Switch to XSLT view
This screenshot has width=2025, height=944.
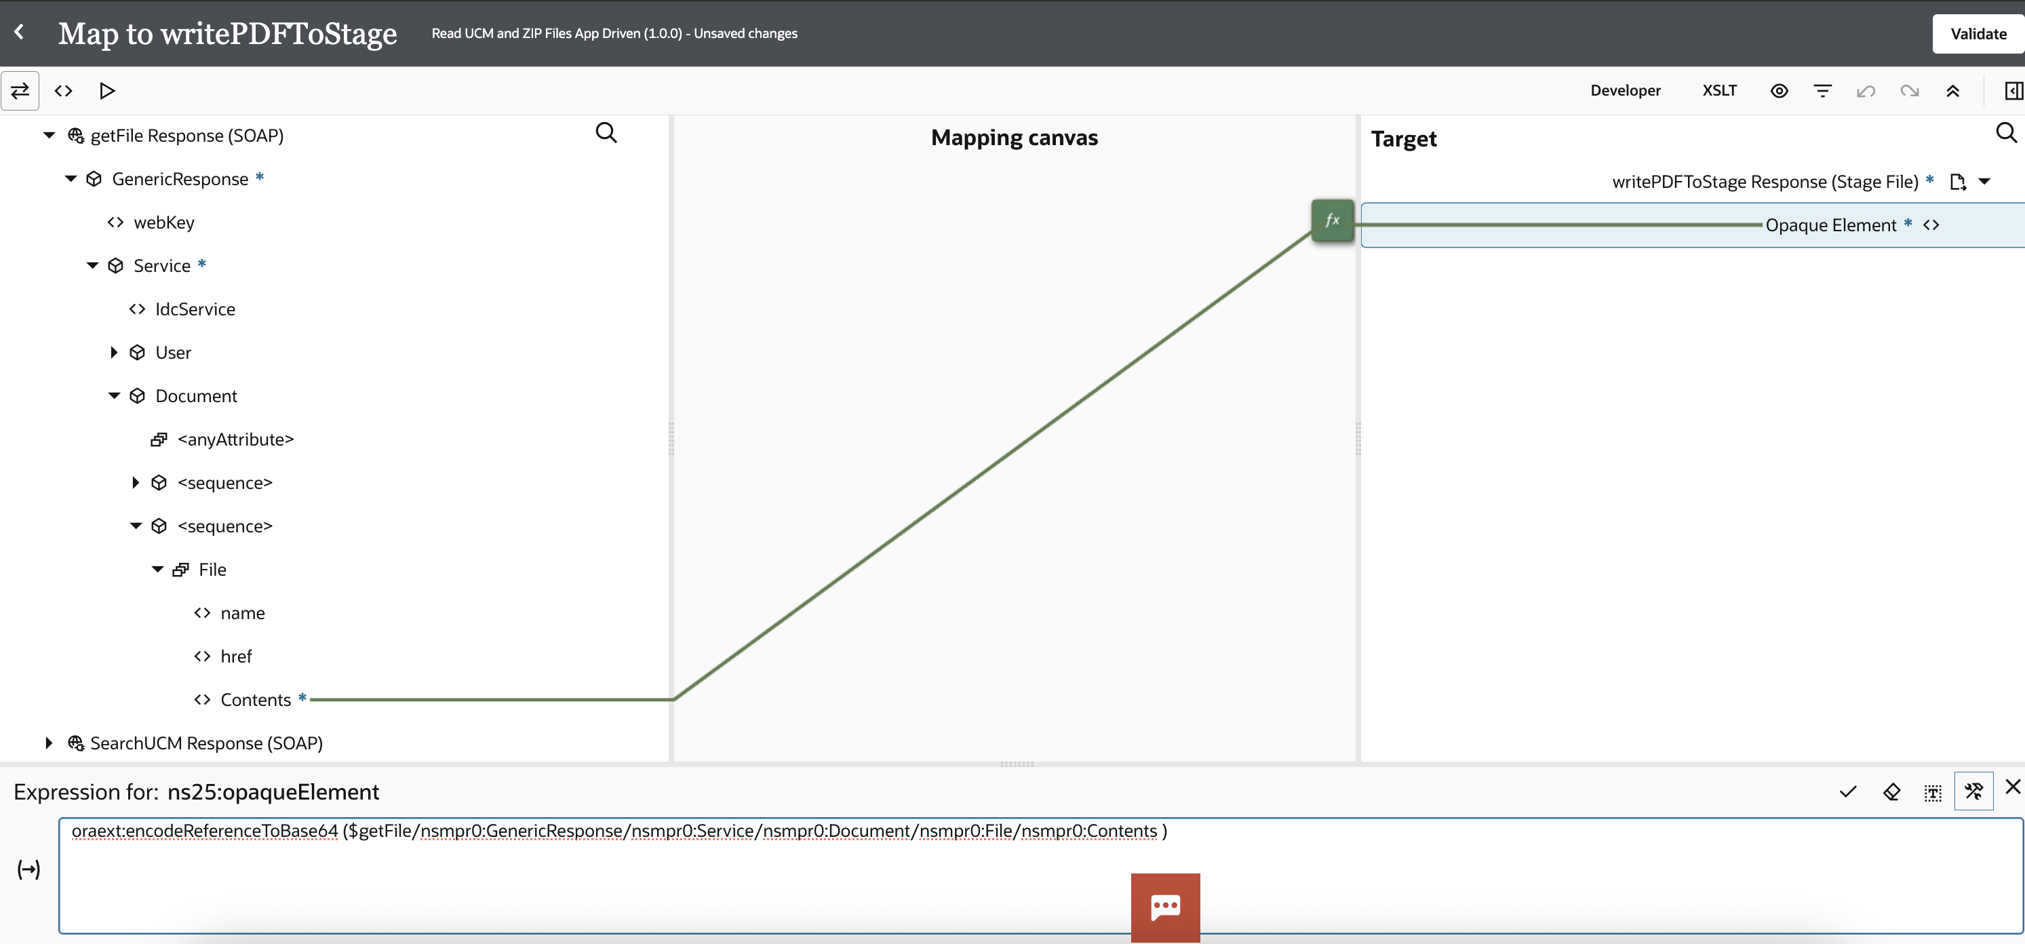(1719, 90)
